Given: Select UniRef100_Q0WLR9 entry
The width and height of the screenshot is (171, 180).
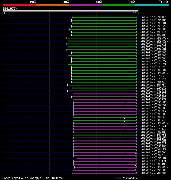Looking at the screenshot, I should point(153,150).
